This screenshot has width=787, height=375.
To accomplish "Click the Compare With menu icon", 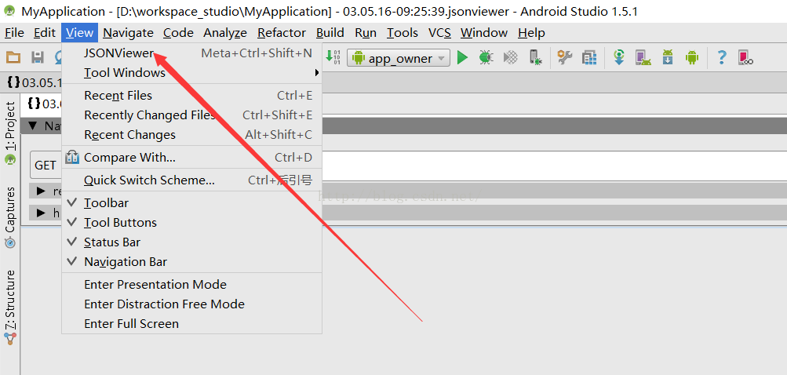I will coord(72,157).
